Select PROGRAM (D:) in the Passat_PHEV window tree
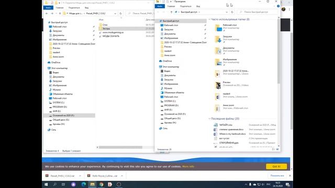The width and height of the screenshot is (335, 188). click(x=60, y=107)
